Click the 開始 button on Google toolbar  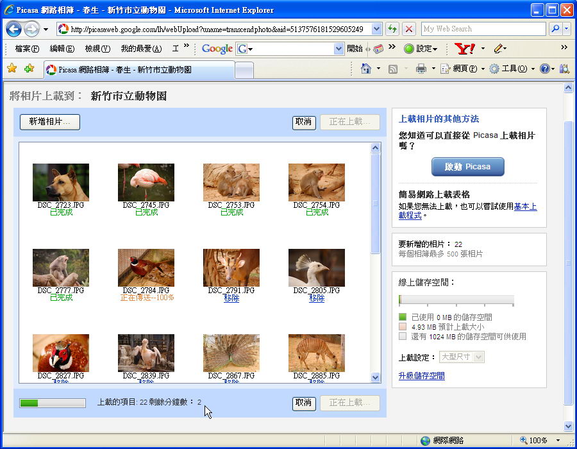[x=355, y=49]
